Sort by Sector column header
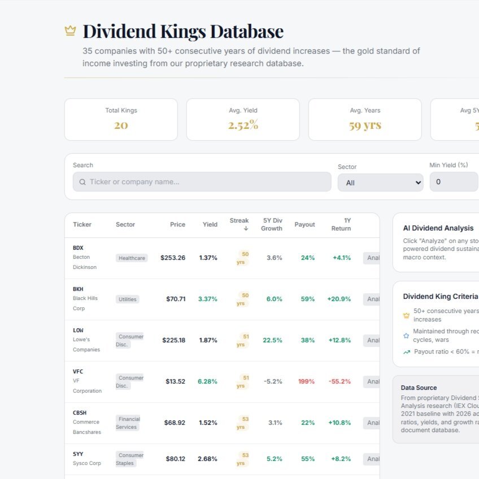479x479 pixels. [x=125, y=224]
